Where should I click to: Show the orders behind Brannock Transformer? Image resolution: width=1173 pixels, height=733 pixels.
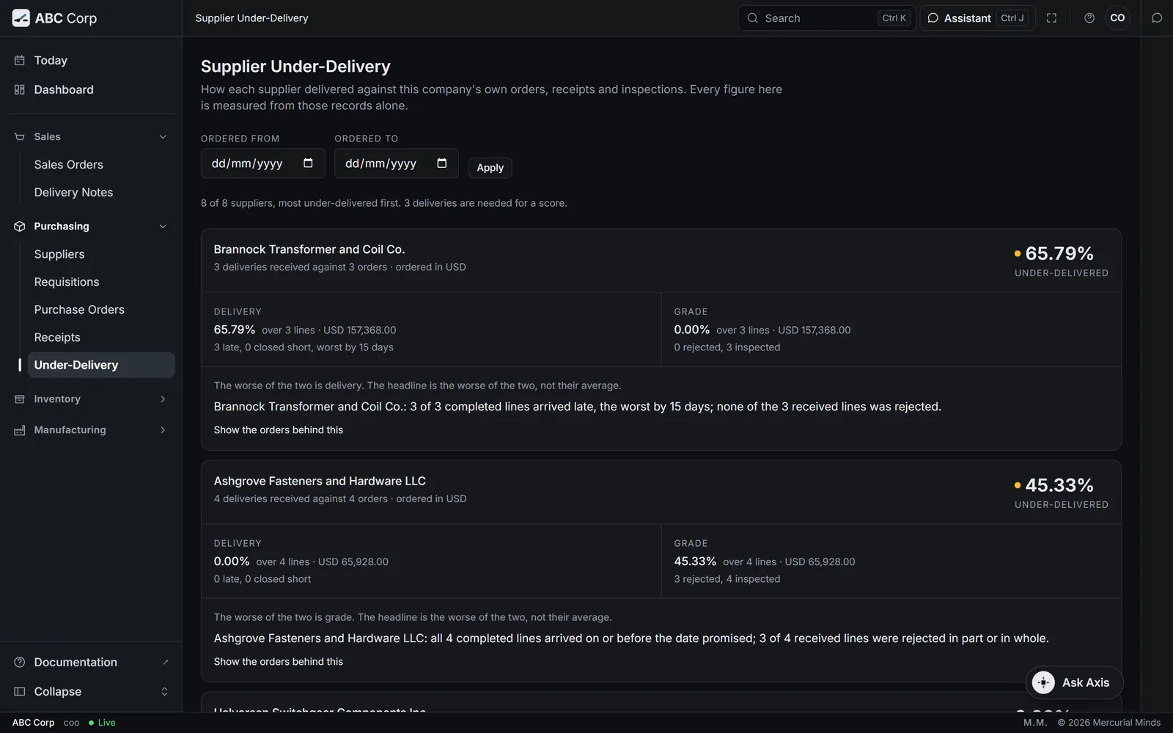point(279,430)
